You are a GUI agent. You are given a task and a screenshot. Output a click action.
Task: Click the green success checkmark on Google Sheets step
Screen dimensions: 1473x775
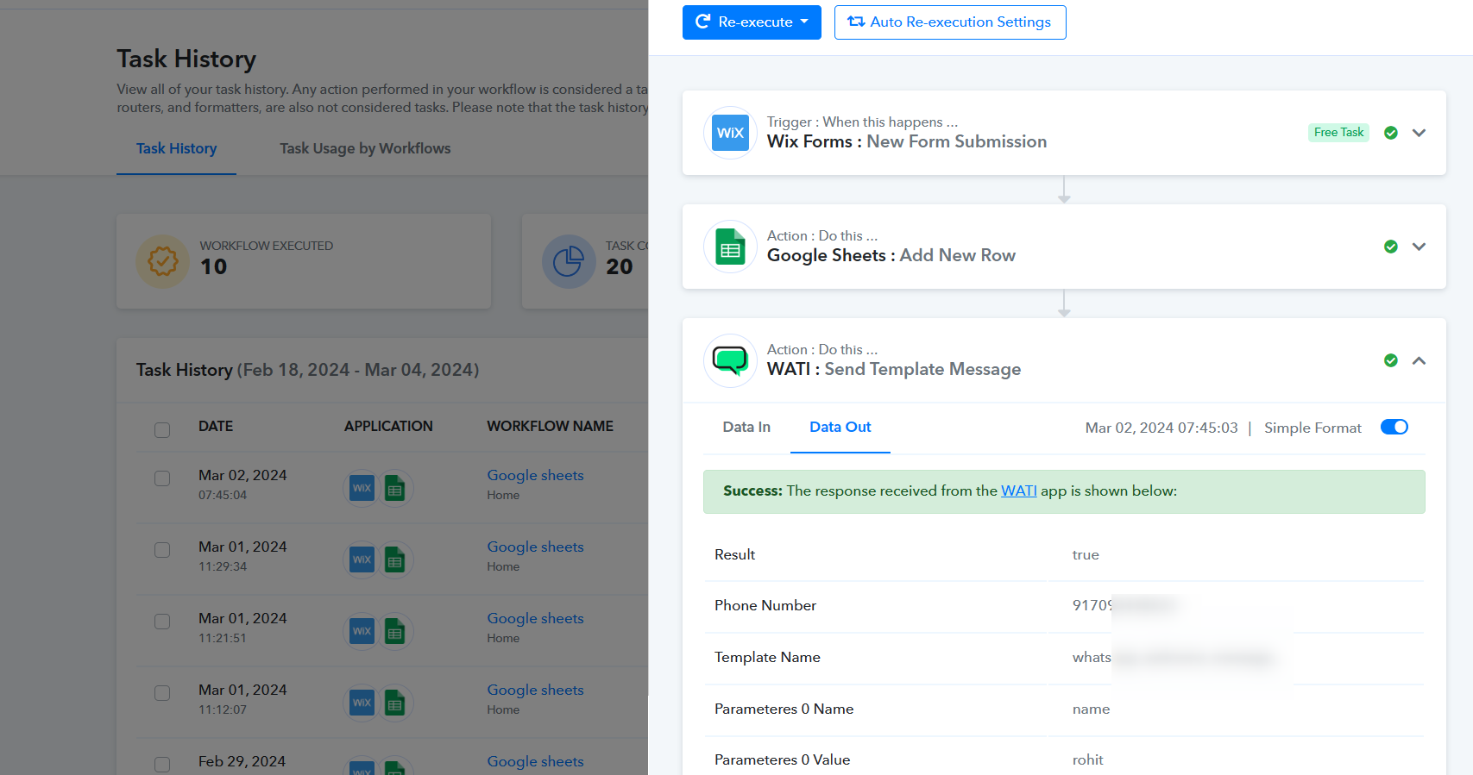click(1391, 247)
